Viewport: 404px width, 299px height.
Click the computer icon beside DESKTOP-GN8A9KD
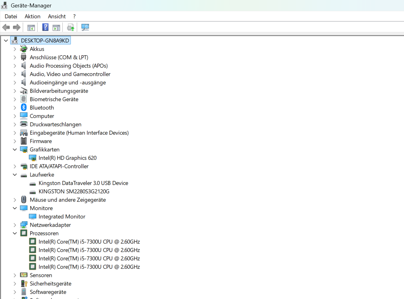click(x=15, y=40)
